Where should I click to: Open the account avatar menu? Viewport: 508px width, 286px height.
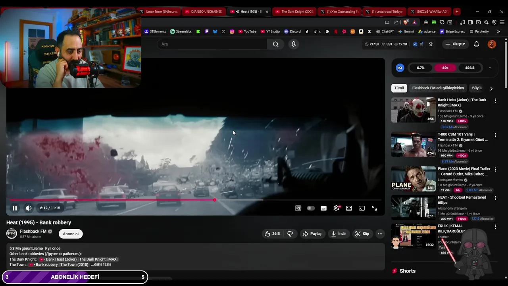click(492, 44)
